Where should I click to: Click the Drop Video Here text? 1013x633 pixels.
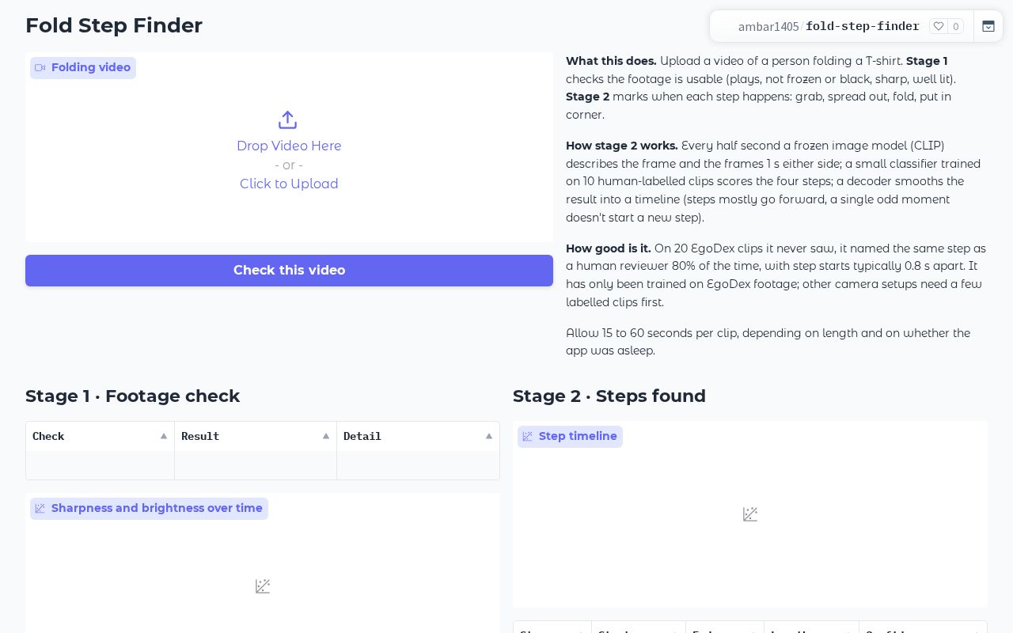[x=289, y=146]
